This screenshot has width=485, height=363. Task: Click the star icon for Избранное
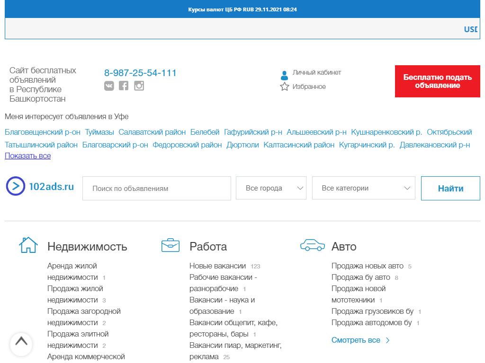tap(284, 86)
